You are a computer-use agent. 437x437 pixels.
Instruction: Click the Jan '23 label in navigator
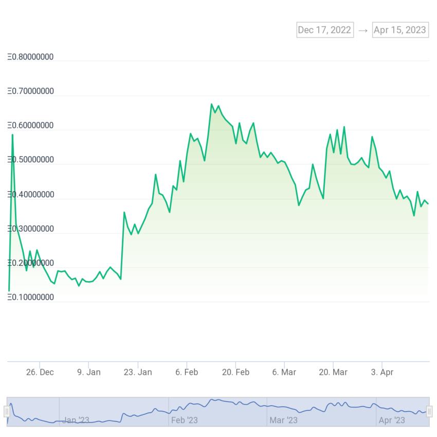76,420
